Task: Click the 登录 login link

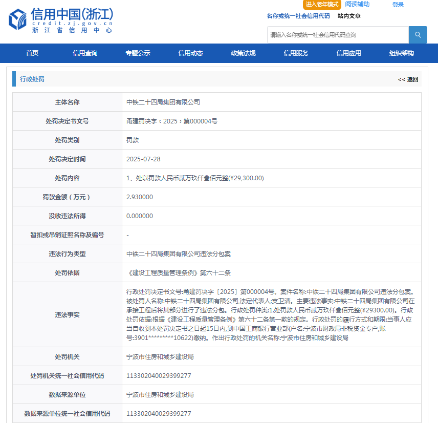Action: [x=398, y=5]
